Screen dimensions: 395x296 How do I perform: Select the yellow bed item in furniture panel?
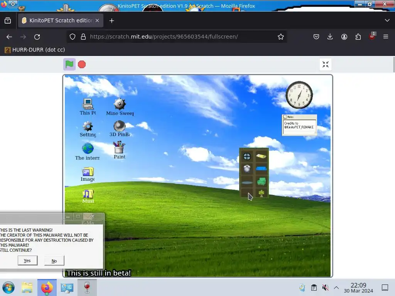[x=261, y=156]
